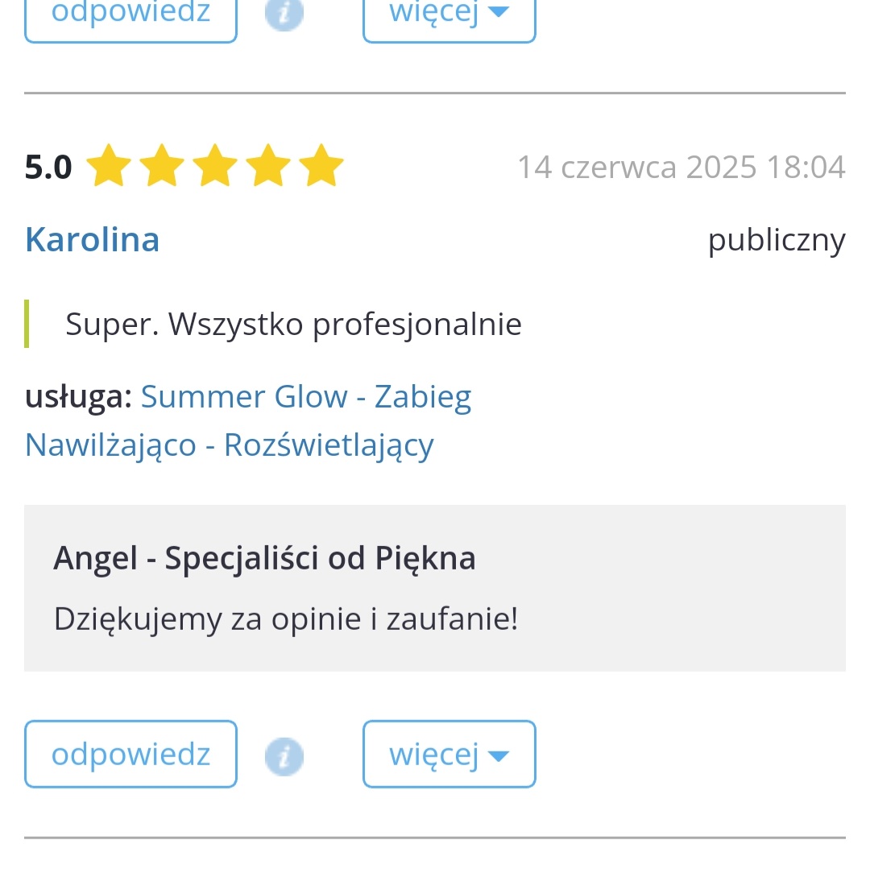Open the 'więcej' dropdown above Karolina's review
Image resolution: width=870 pixels, height=869 pixels.
tap(449, 13)
